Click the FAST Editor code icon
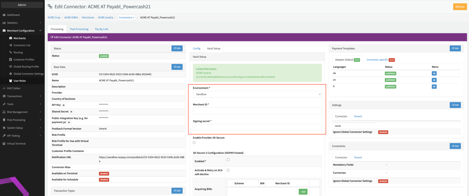Screen dimensions: 469x196 [4, 88]
